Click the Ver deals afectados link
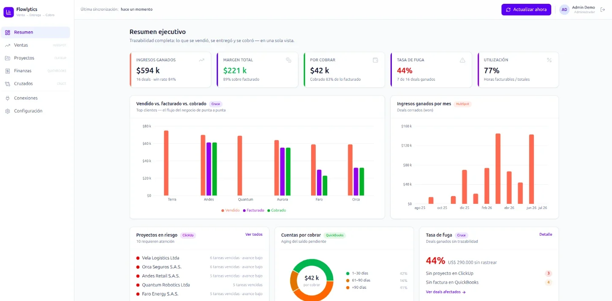 (x=446, y=292)
